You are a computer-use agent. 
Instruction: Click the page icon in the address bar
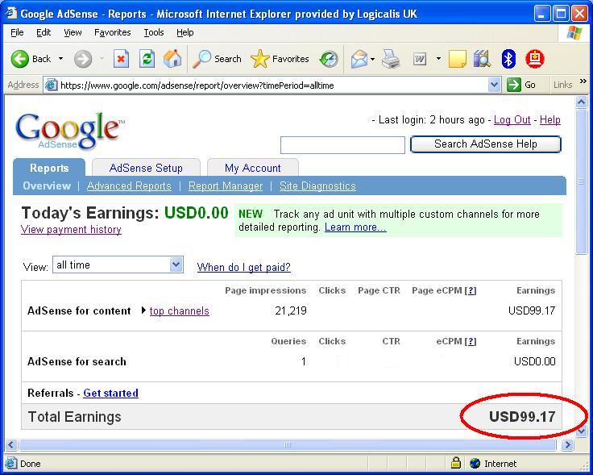tap(51, 85)
